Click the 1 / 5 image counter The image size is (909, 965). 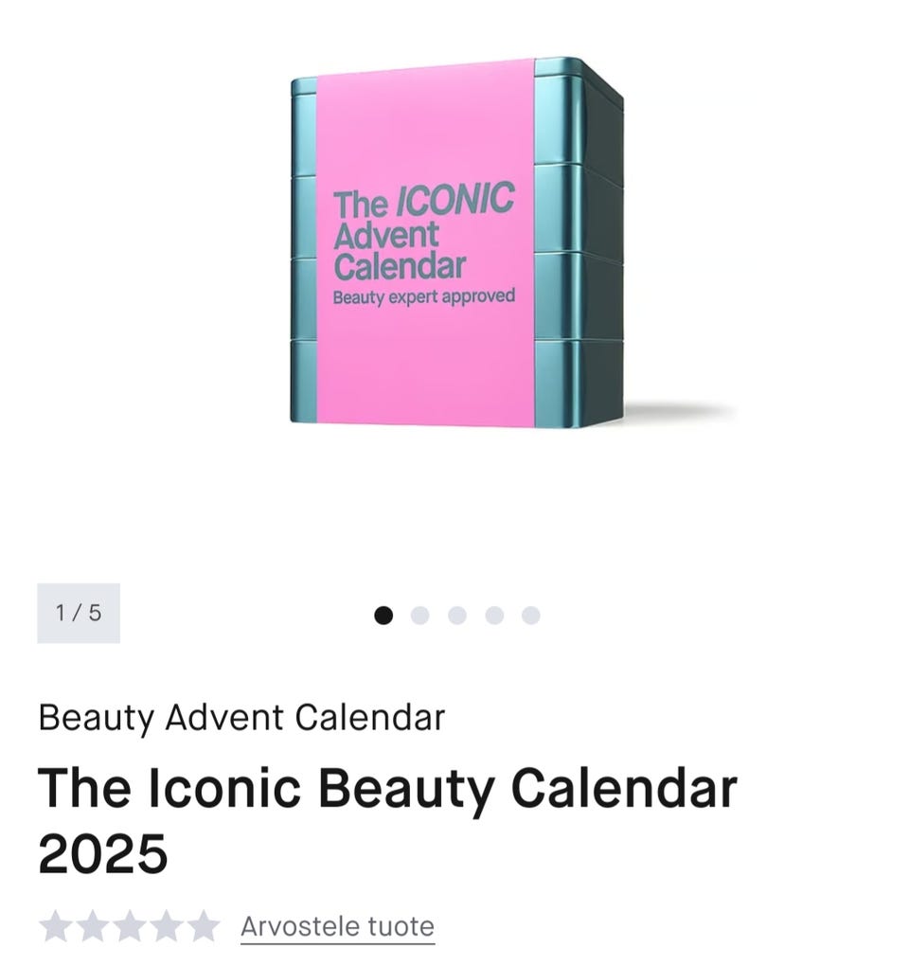(x=79, y=613)
